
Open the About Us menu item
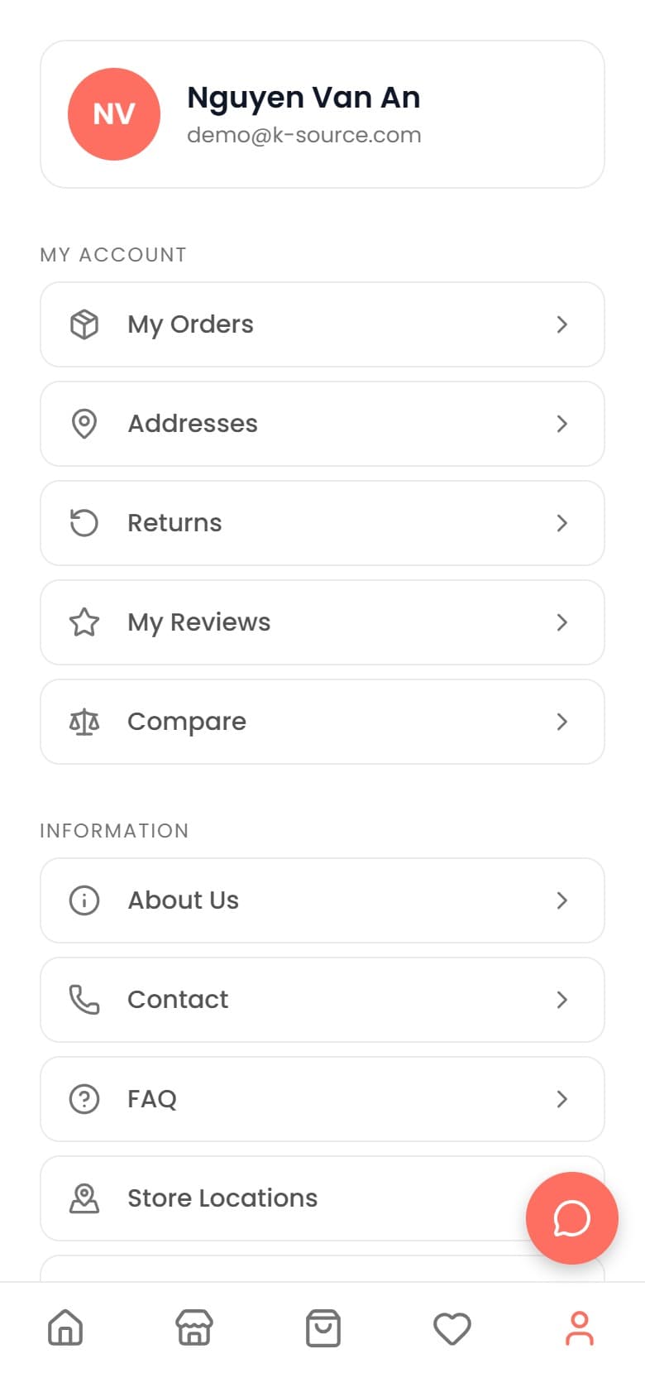point(322,900)
